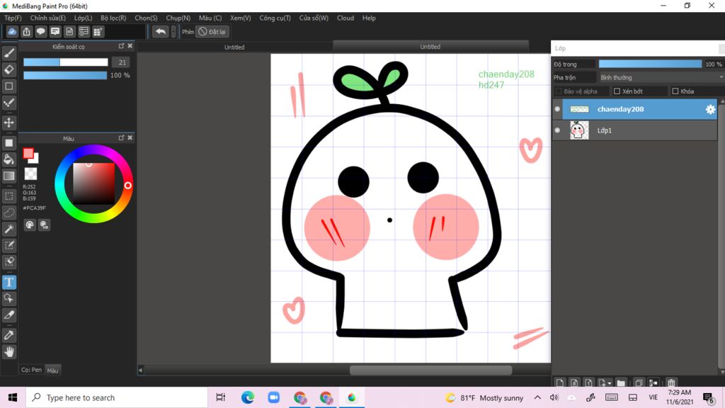Image resolution: width=725 pixels, height=408 pixels.
Task: Open the Công cụ(T) menu
Action: coord(275,18)
